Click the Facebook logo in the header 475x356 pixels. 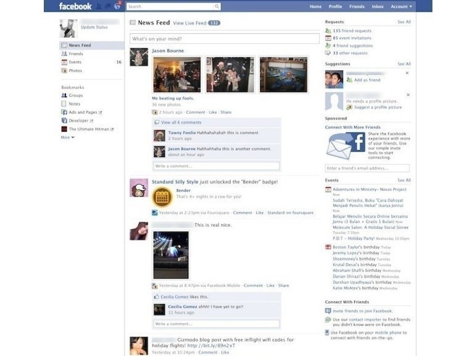point(75,6)
